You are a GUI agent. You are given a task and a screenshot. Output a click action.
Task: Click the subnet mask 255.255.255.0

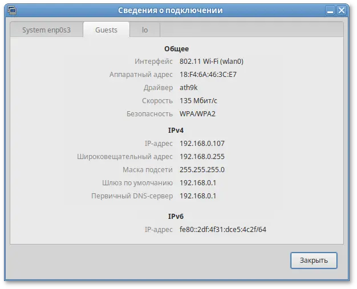[202, 170]
